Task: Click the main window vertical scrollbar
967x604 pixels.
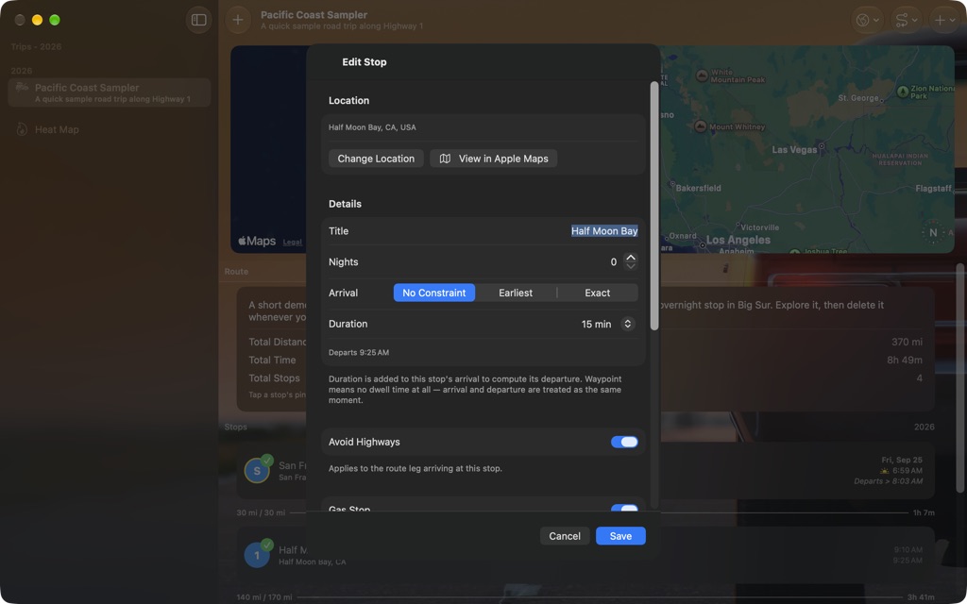Action: coord(959,377)
